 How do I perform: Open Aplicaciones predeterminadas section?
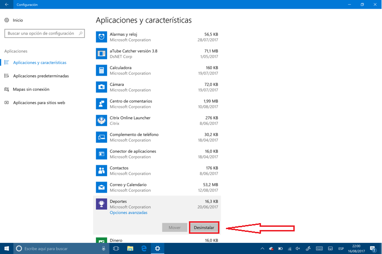[x=41, y=76]
